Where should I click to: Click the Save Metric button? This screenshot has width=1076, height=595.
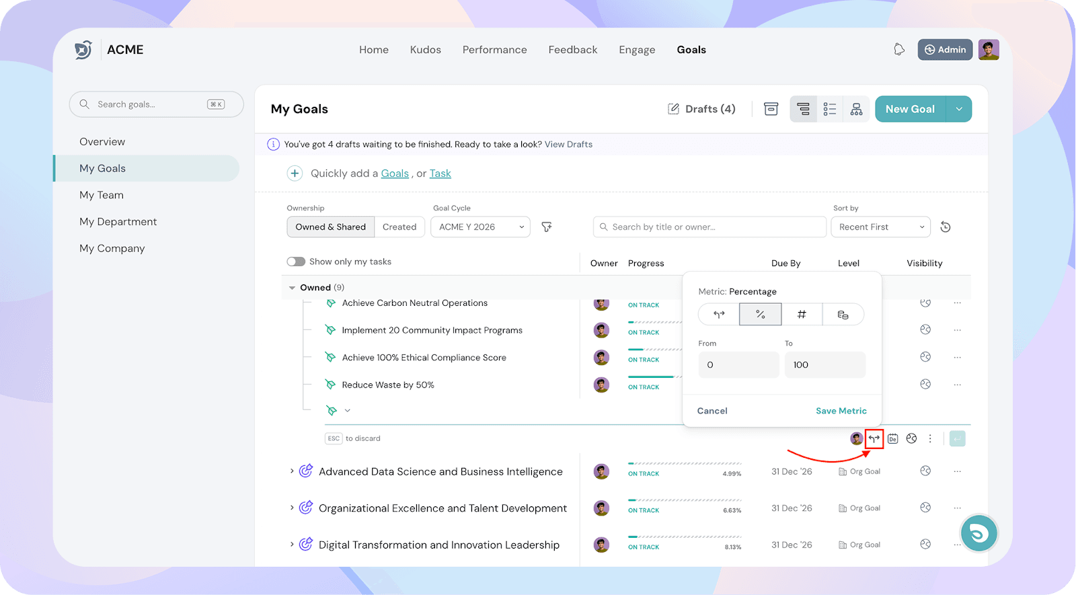(x=841, y=411)
